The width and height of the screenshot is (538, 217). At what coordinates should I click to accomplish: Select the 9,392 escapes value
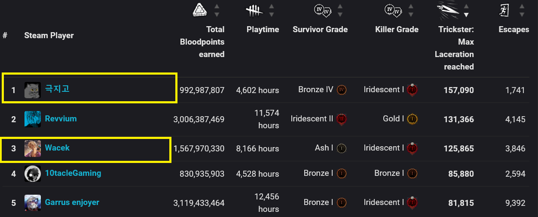click(x=515, y=203)
